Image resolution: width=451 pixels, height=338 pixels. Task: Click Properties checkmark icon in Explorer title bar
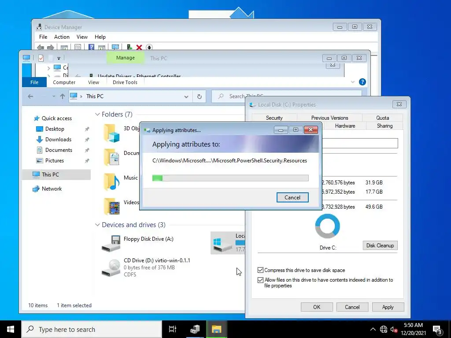41,58
